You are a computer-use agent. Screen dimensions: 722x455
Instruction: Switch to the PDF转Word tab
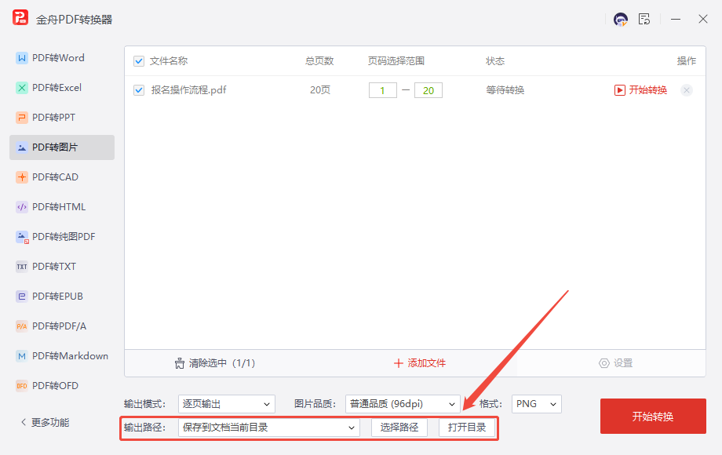(62, 58)
